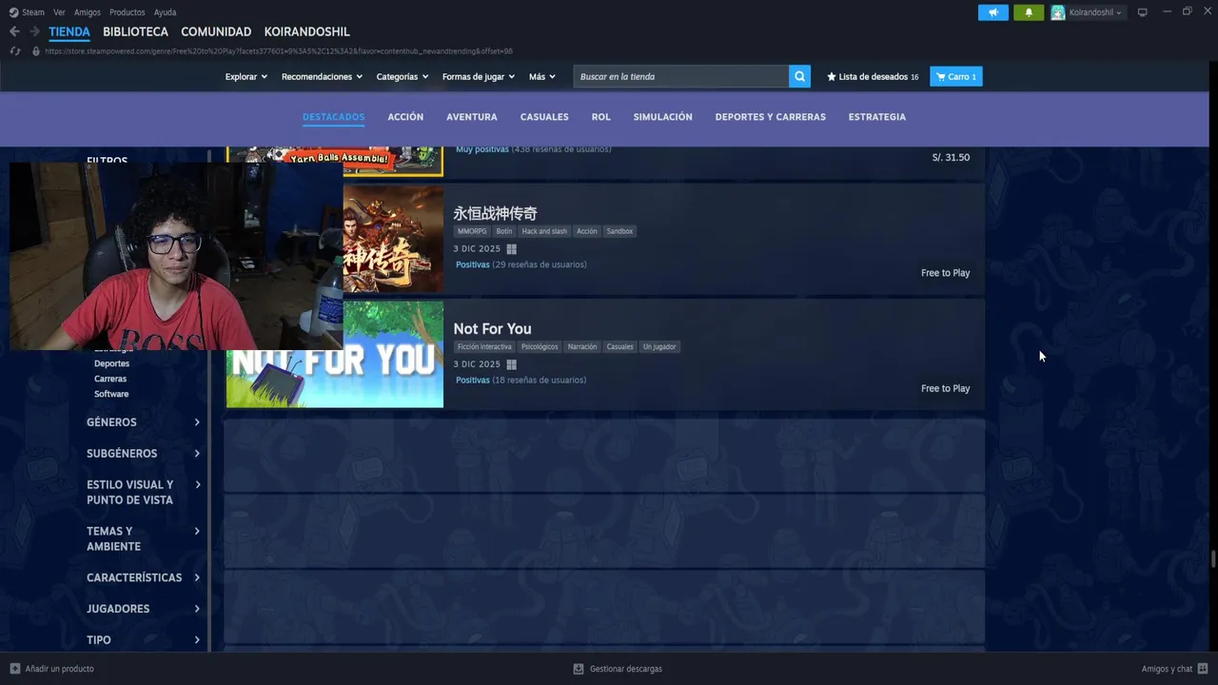Open the Koirandoshil account dropdown
Viewport: 1218px width, 685px height.
(1095, 12)
